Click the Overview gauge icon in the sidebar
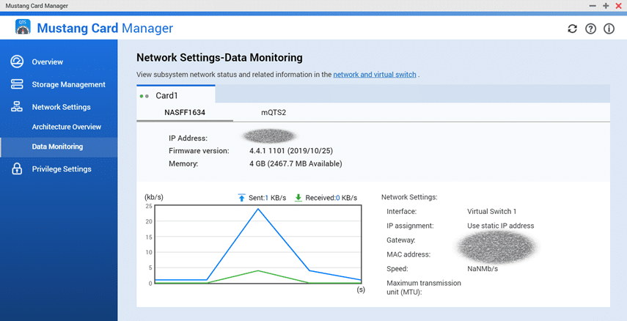The width and height of the screenshot is (627, 321). 17,62
